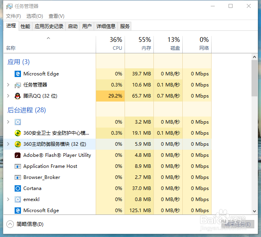The height and width of the screenshot is (237, 261).
Task: Click the 结束任务(E) button
Action: [x=238, y=224]
